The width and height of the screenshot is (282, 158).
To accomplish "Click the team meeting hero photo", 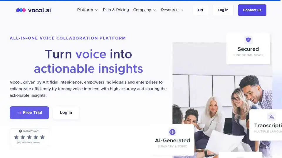I will 211,97.
